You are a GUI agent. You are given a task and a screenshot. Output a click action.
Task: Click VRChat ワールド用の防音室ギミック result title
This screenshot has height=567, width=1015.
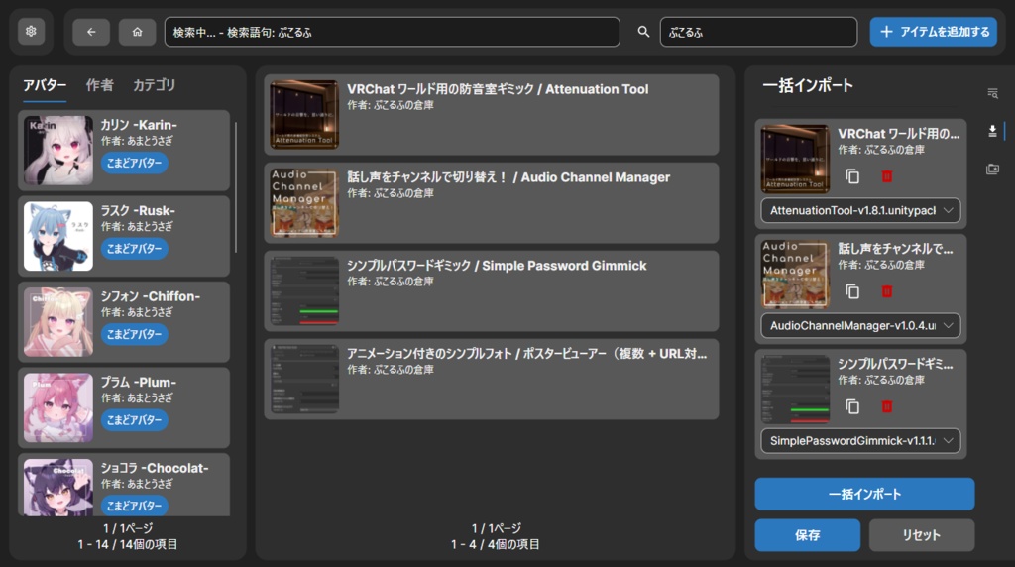(498, 89)
